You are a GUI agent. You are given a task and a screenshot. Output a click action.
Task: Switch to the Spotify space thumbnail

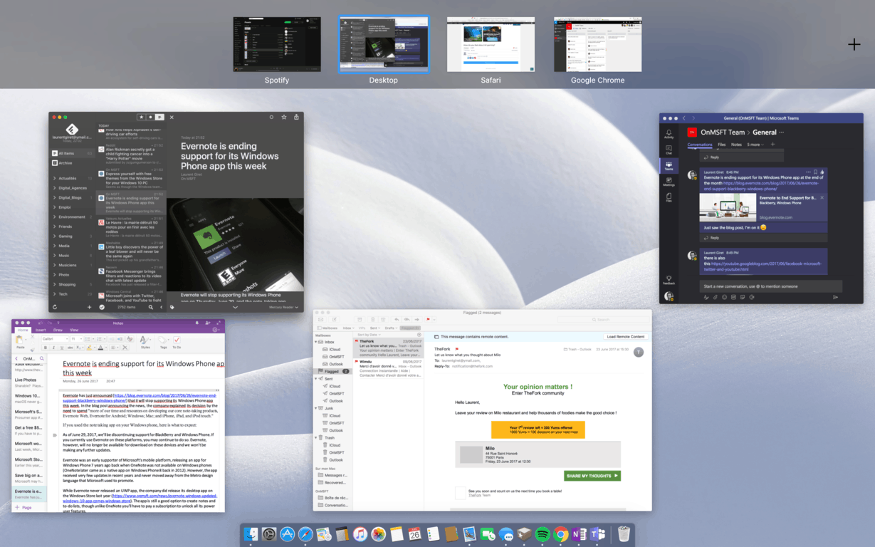[277, 44]
